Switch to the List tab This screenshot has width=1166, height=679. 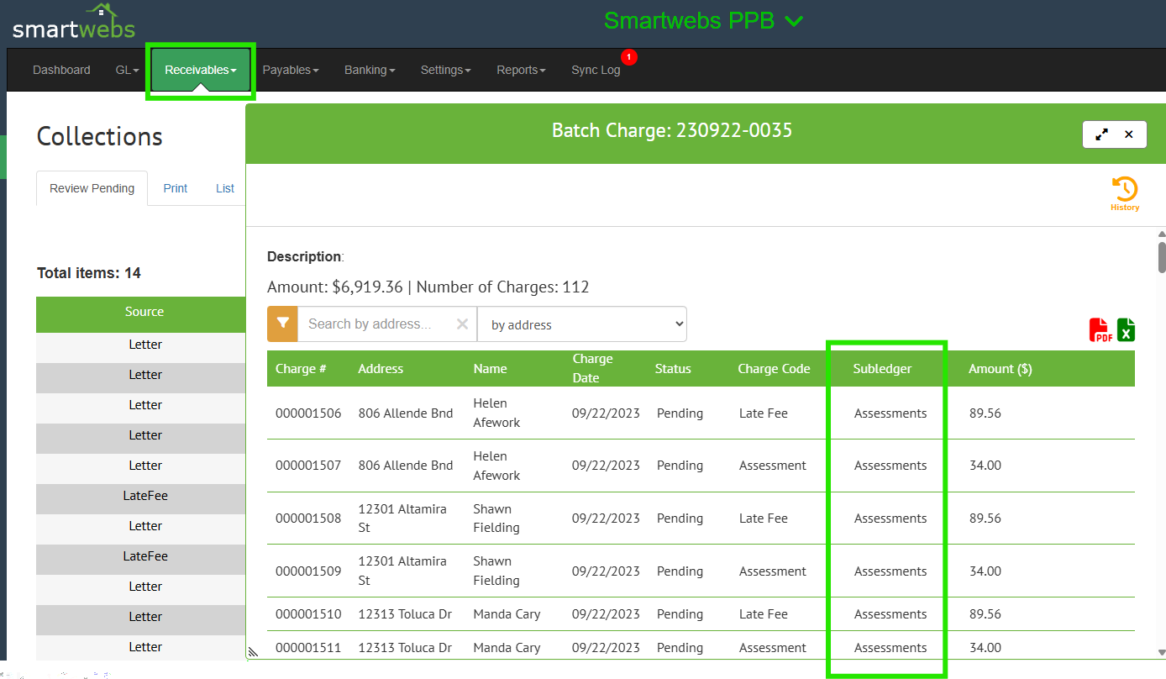pos(224,188)
